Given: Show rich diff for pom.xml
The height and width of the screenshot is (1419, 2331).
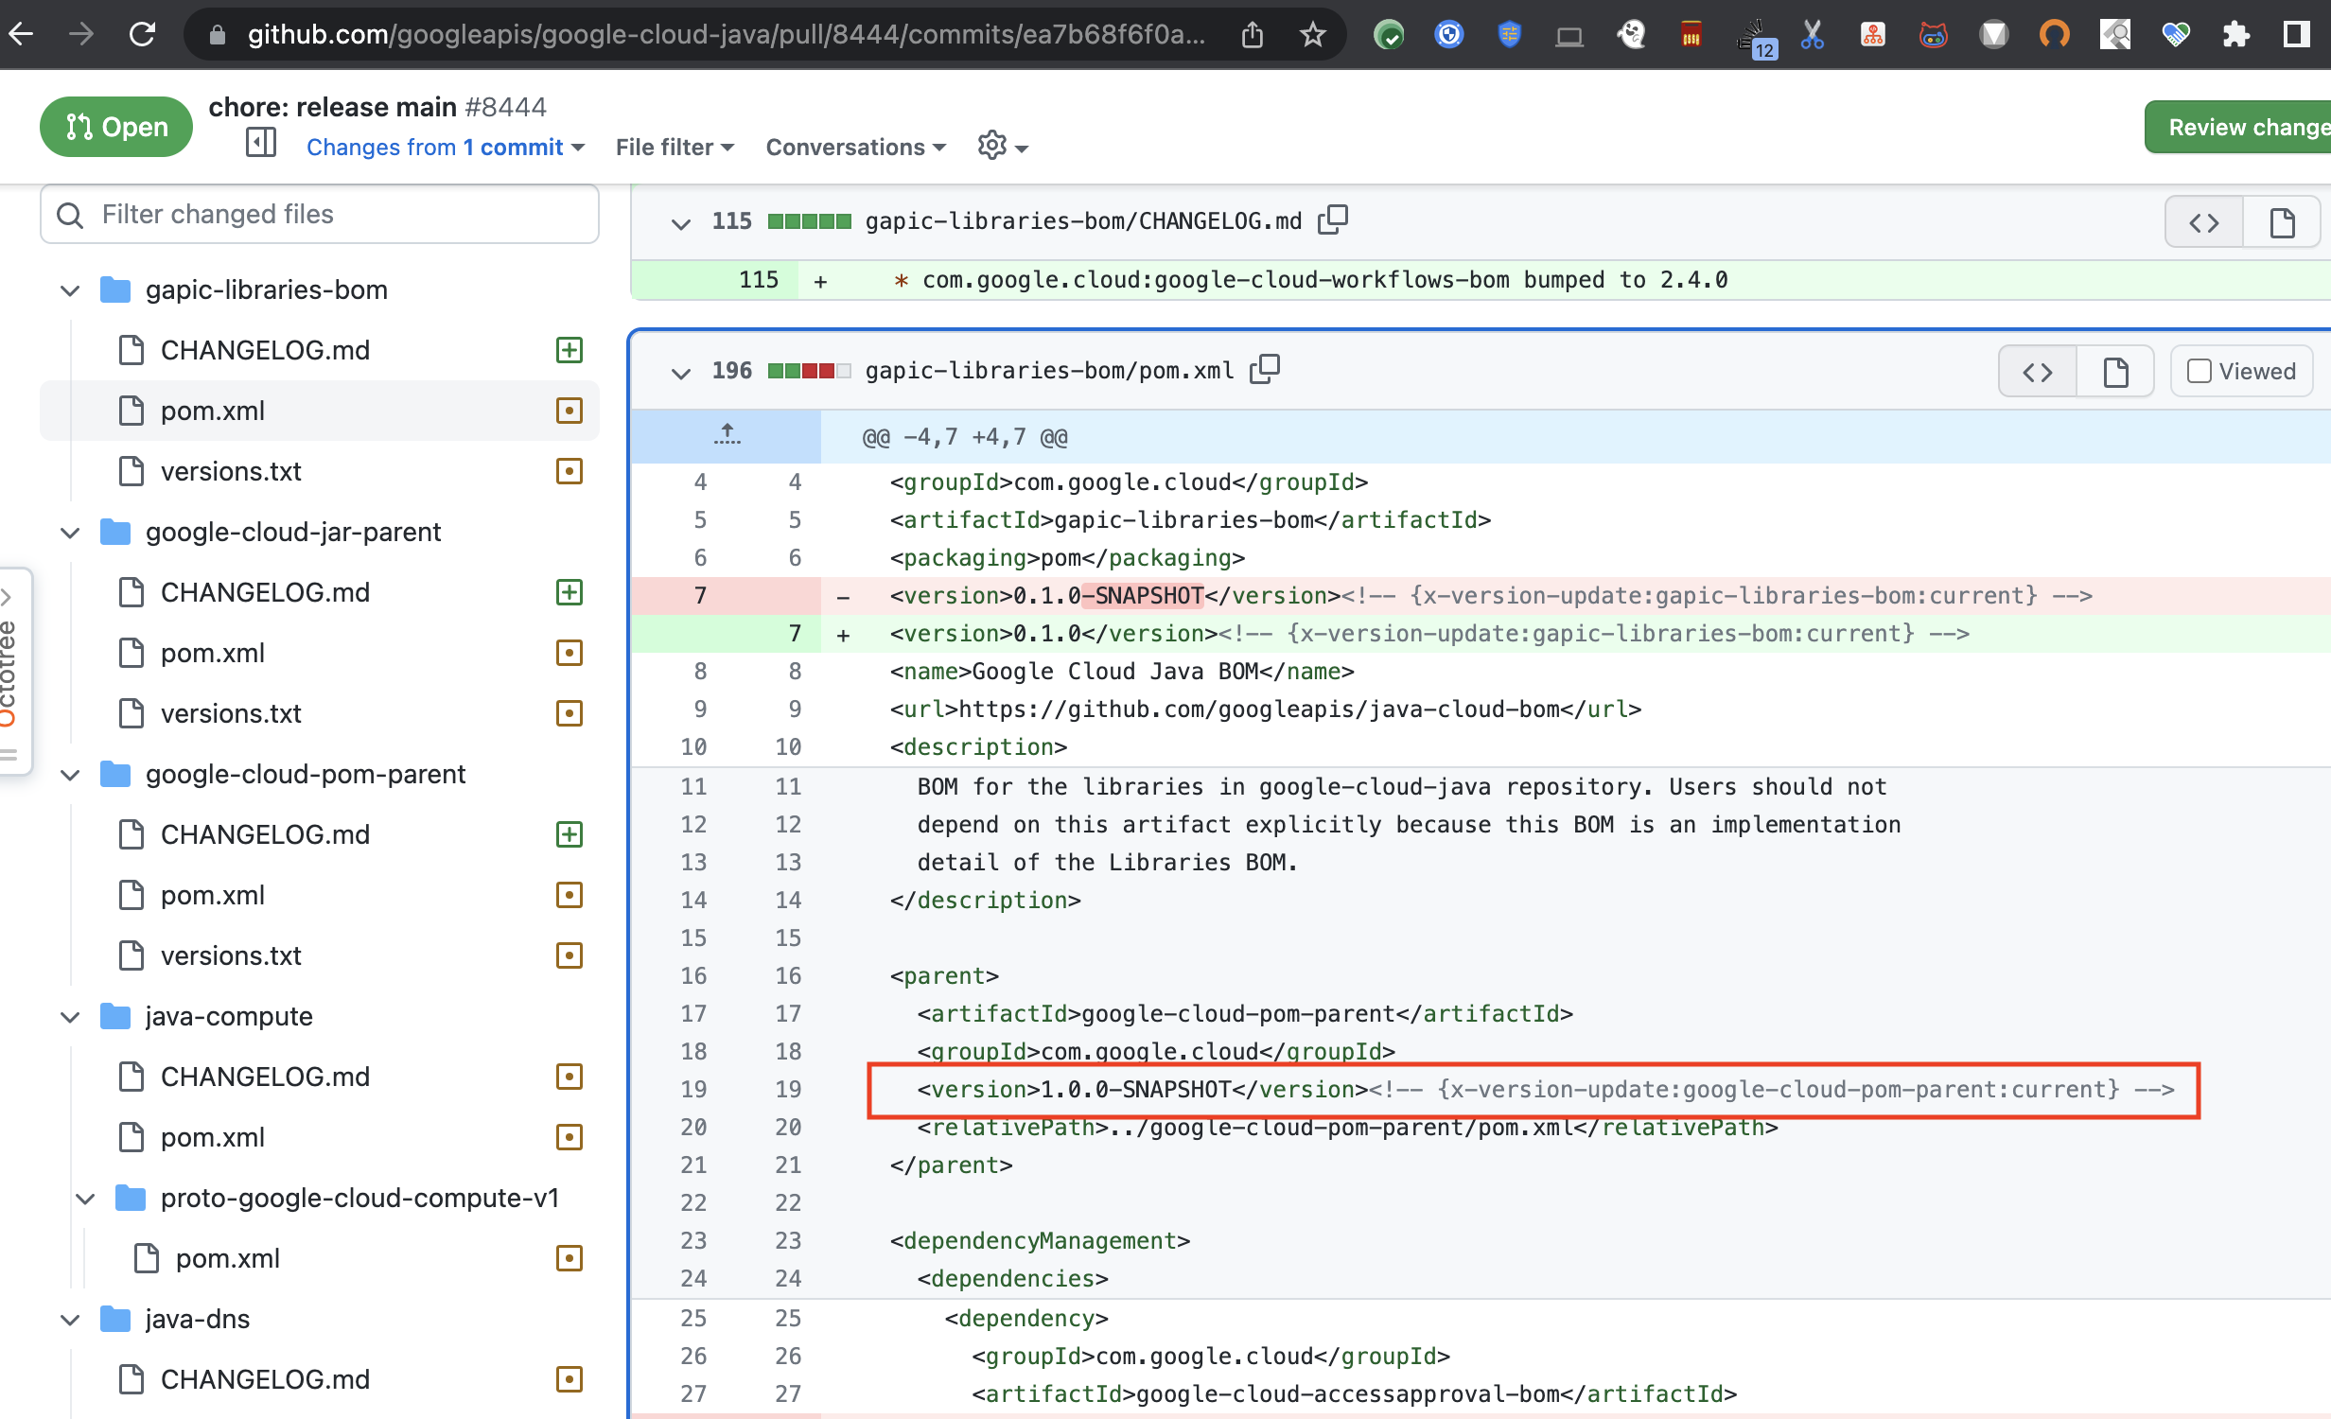Looking at the screenshot, I should [2115, 372].
